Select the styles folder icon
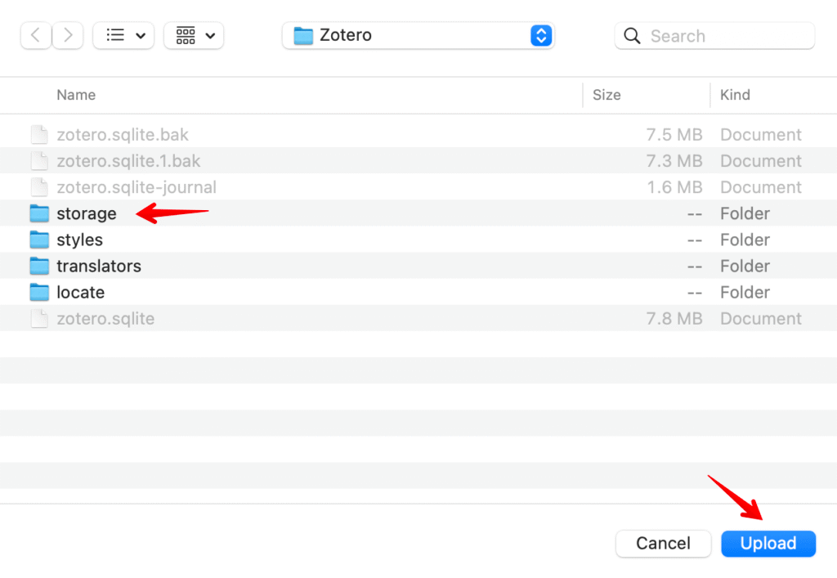This screenshot has height=578, width=837. [x=39, y=240]
